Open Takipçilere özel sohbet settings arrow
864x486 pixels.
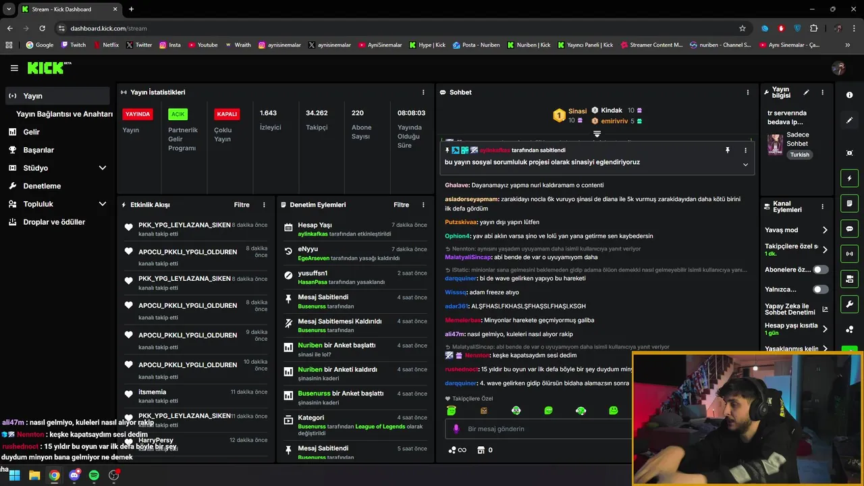(825, 250)
